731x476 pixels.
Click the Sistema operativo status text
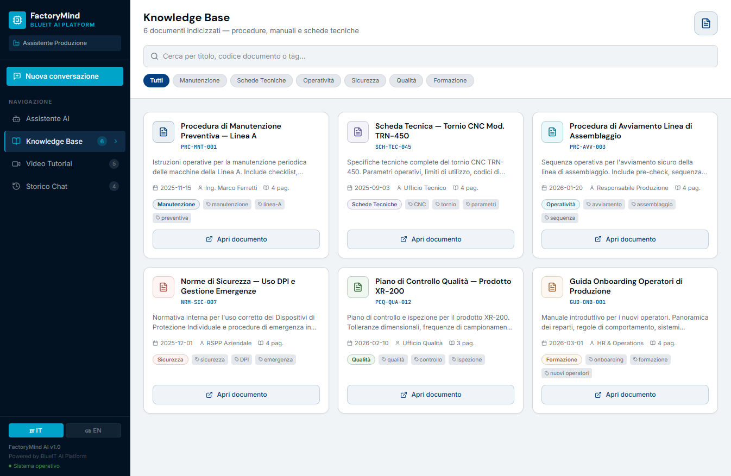36,466
